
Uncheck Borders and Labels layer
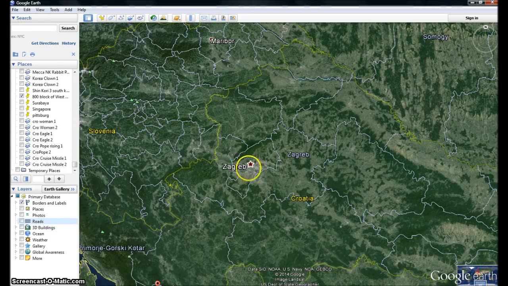coord(22,203)
